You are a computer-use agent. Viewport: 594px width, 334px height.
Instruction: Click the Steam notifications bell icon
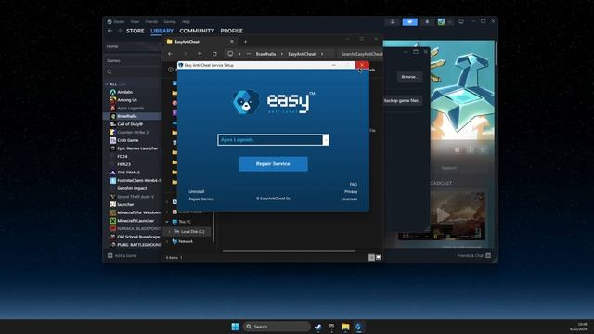pos(427,22)
